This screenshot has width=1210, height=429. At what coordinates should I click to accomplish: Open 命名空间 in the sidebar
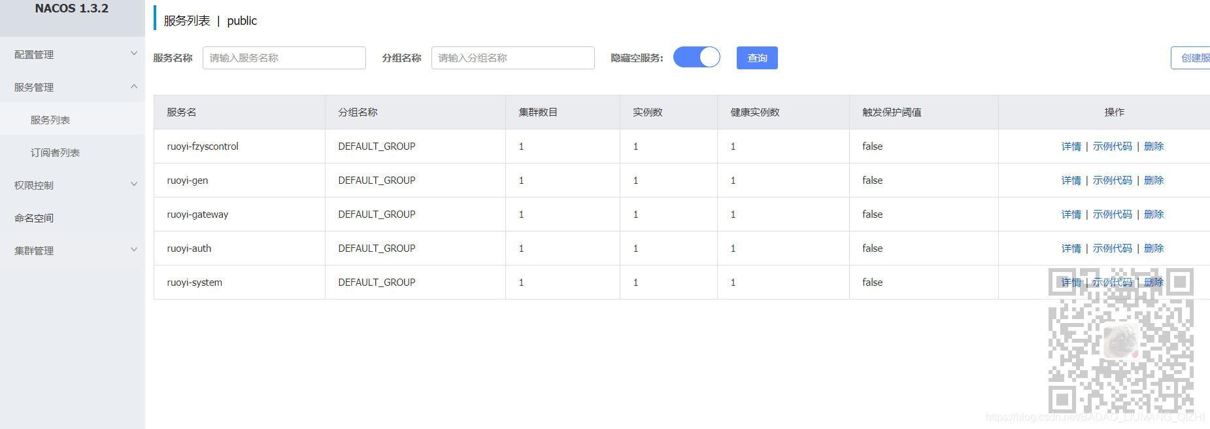(x=73, y=218)
